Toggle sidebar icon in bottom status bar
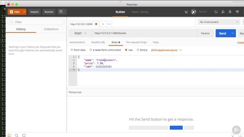This screenshot has height=137, width=244. 9,135
